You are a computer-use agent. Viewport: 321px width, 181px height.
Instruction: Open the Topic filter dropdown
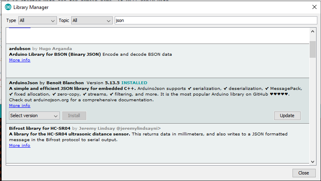pos(92,20)
